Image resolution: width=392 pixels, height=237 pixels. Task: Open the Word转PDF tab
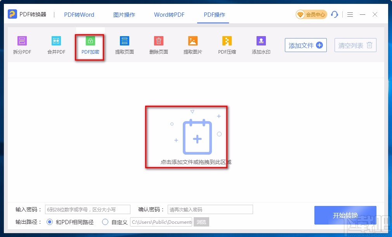click(169, 14)
